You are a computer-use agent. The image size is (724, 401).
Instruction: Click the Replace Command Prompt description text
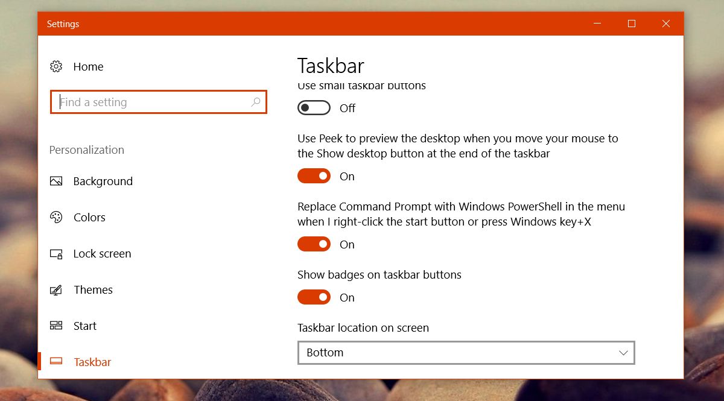pos(462,214)
